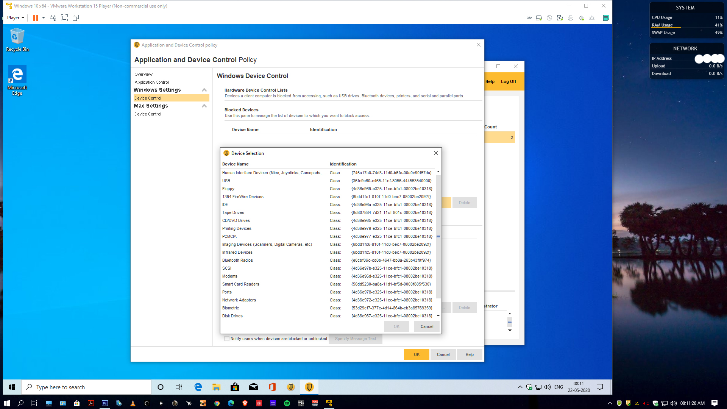
Task: Click the Task View taskbar icon
Action: pyautogui.click(x=179, y=387)
